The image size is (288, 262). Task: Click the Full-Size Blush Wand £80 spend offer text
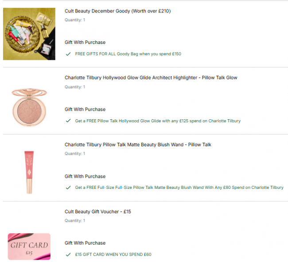tap(179, 188)
